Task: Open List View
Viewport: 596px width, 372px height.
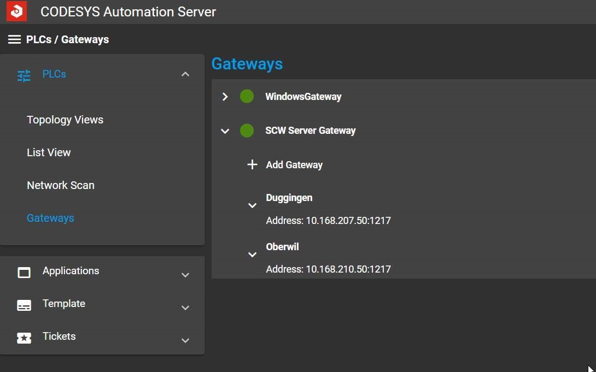Action: click(49, 152)
